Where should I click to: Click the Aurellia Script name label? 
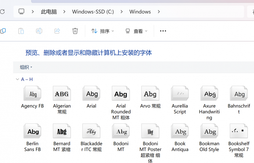coord(180,109)
